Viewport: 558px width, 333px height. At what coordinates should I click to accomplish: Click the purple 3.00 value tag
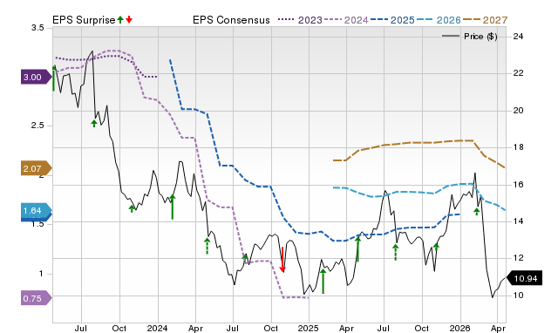tap(36, 78)
